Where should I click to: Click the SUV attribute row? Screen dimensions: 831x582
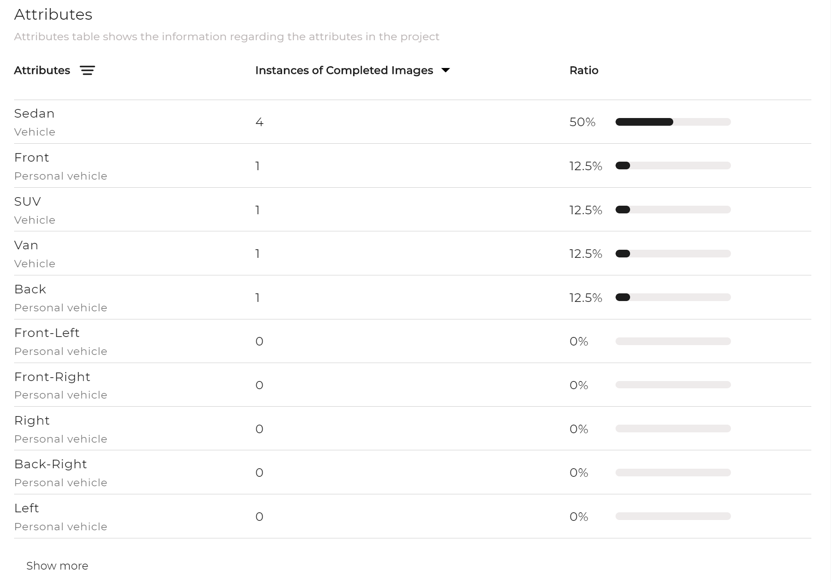[x=413, y=210]
